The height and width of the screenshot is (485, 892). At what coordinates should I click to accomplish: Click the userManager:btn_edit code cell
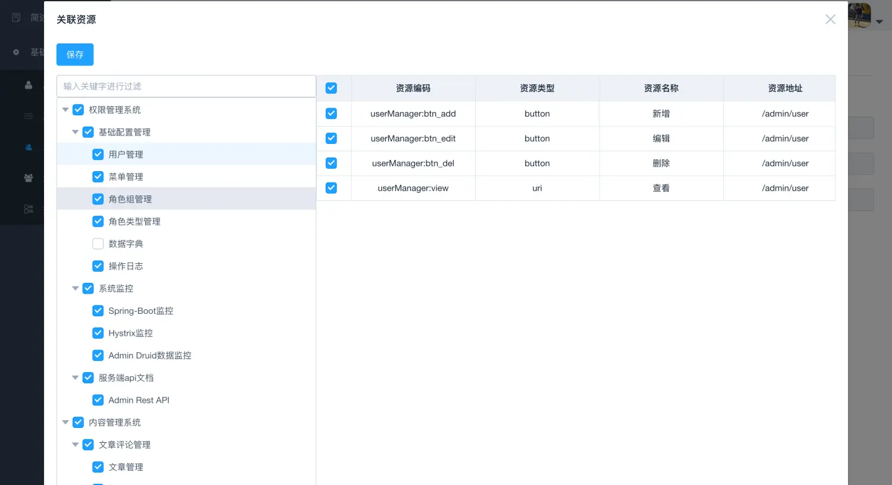pyautogui.click(x=413, y=138)
